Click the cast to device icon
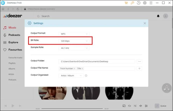173x111 pixels. click(x=124, y=106)
